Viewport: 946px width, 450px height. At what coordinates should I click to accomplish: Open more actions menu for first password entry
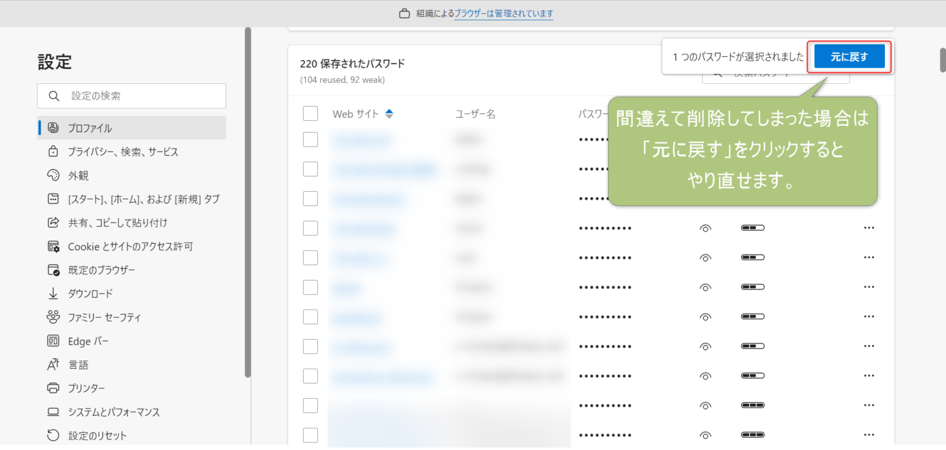[869, 139]
